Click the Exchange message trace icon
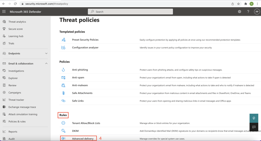 click(4, 107)
